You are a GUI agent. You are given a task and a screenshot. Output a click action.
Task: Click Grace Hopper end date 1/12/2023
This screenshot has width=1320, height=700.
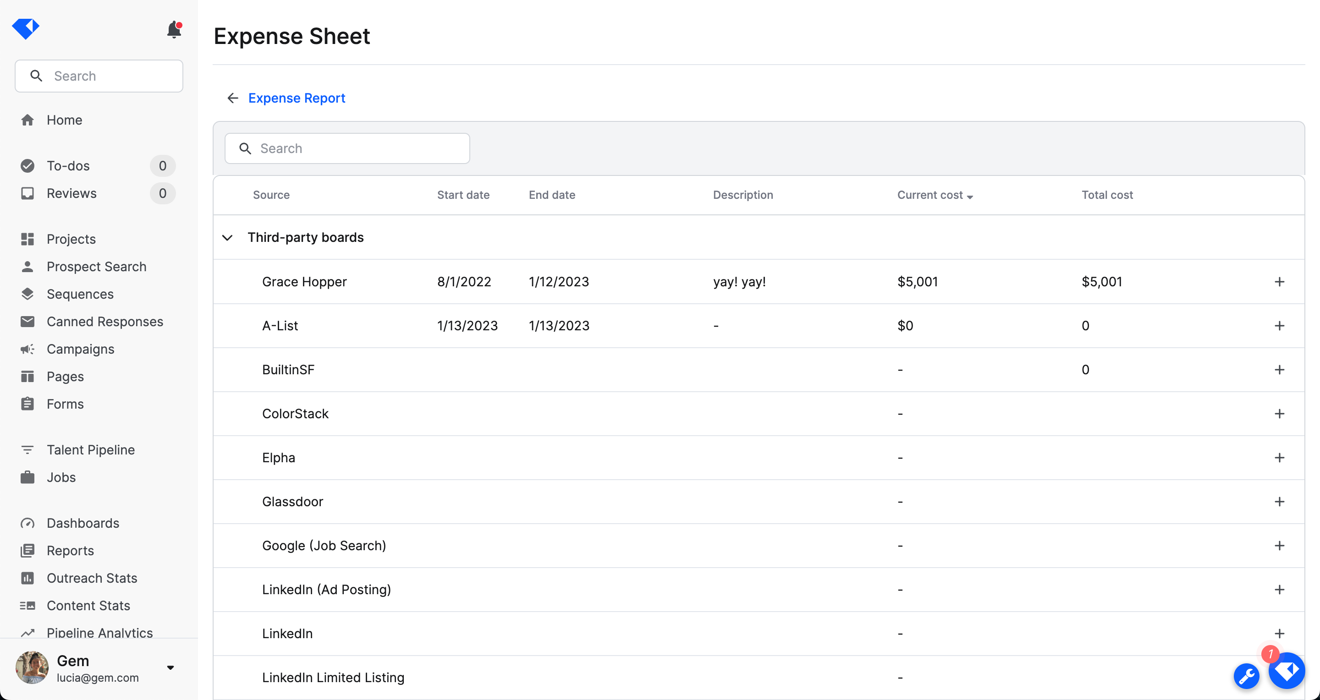(x=559, y=282)
